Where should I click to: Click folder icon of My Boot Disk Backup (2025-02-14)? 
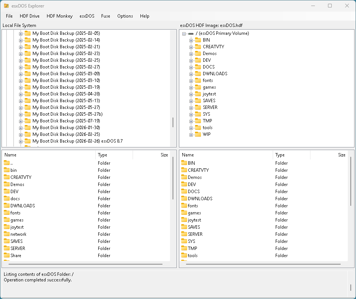(28, 40)
